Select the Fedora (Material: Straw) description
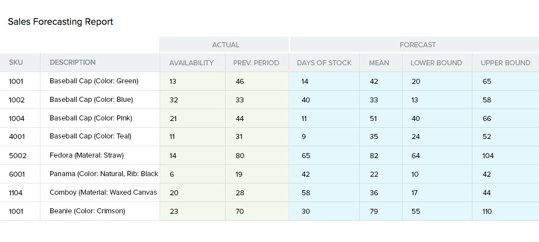The width and height of the screenshot is (539, 242). pyautogui.click(x=86, y=155)
